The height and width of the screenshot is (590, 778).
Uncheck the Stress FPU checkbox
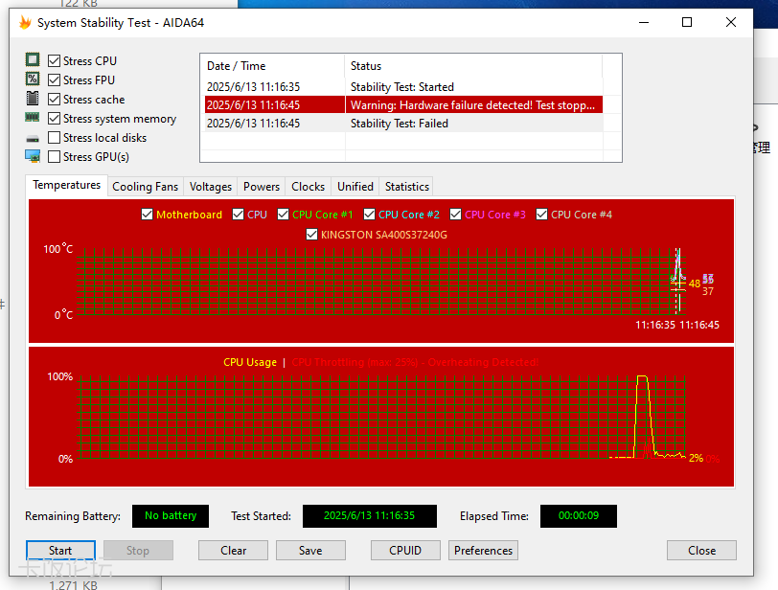click(x=54, y=79)
